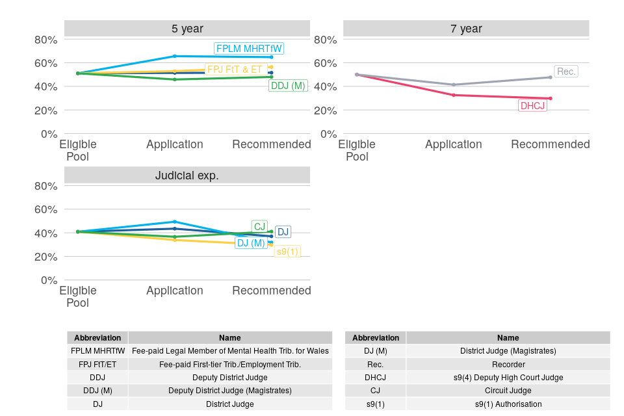Click the Name header of the right table

[x=508, y=338]
